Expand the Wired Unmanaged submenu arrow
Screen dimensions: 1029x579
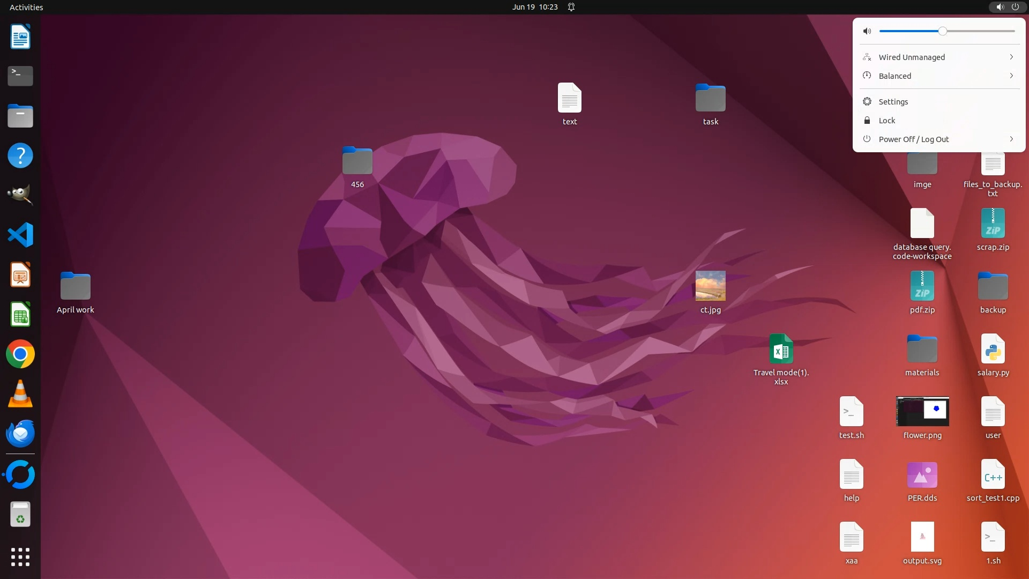click(1011, 57)
